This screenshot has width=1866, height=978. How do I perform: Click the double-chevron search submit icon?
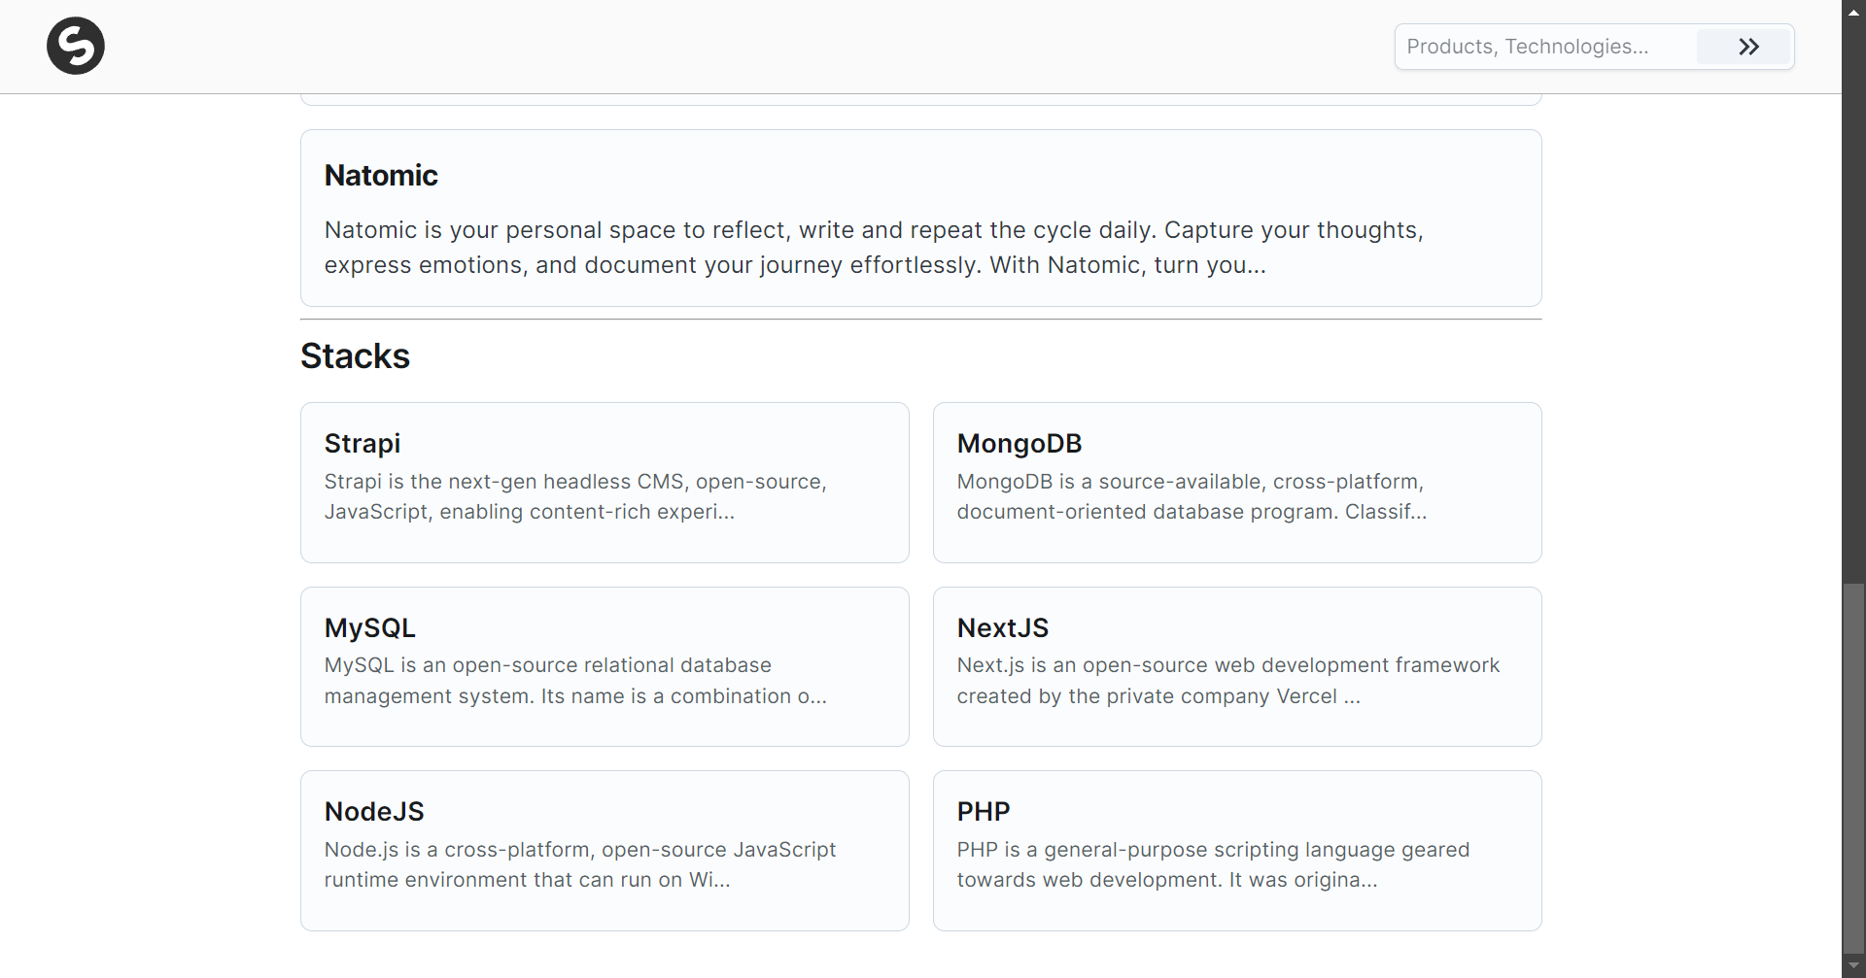pos(1748,47)
